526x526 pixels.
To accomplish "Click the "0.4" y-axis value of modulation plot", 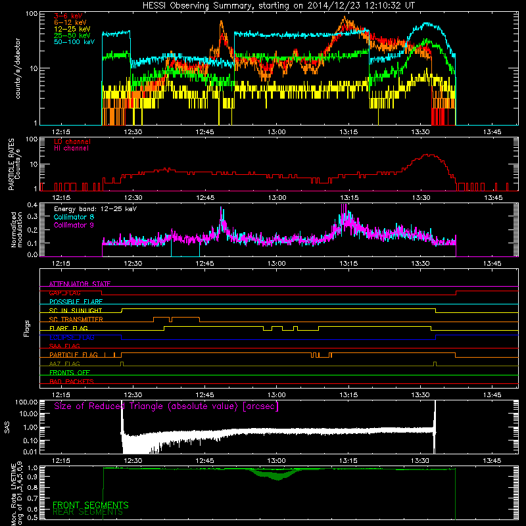I will click(x=32, y=205).
